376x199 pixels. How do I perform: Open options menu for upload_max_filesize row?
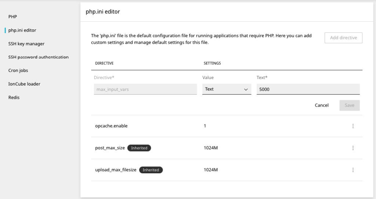point(353,170)
